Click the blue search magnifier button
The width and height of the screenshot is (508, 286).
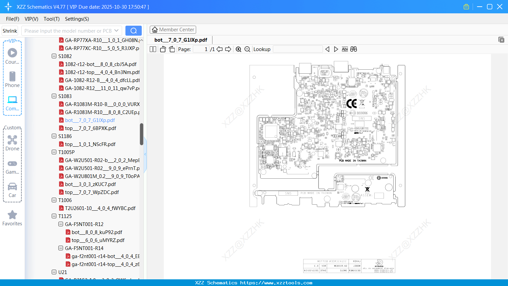click(x=133, y=31)
